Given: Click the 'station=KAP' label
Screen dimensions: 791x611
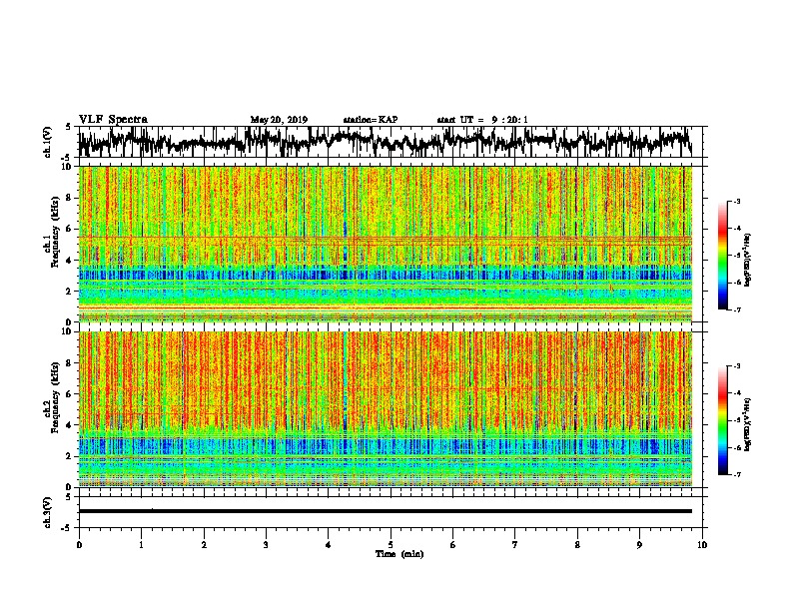Looking at the screenshot, I should [371, 120].
